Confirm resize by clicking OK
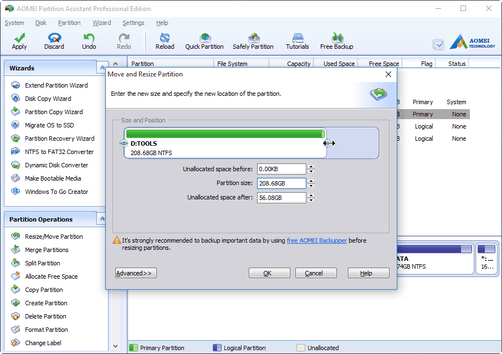The height and width of the screenshot is (354, 502). click(x=269, y=273)
